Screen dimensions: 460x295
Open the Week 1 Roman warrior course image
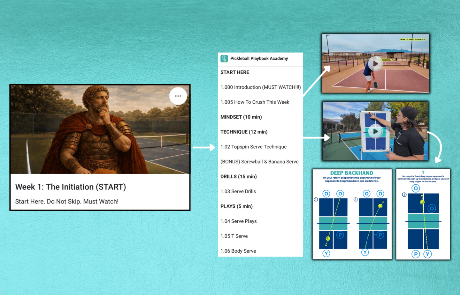(100, 129)
